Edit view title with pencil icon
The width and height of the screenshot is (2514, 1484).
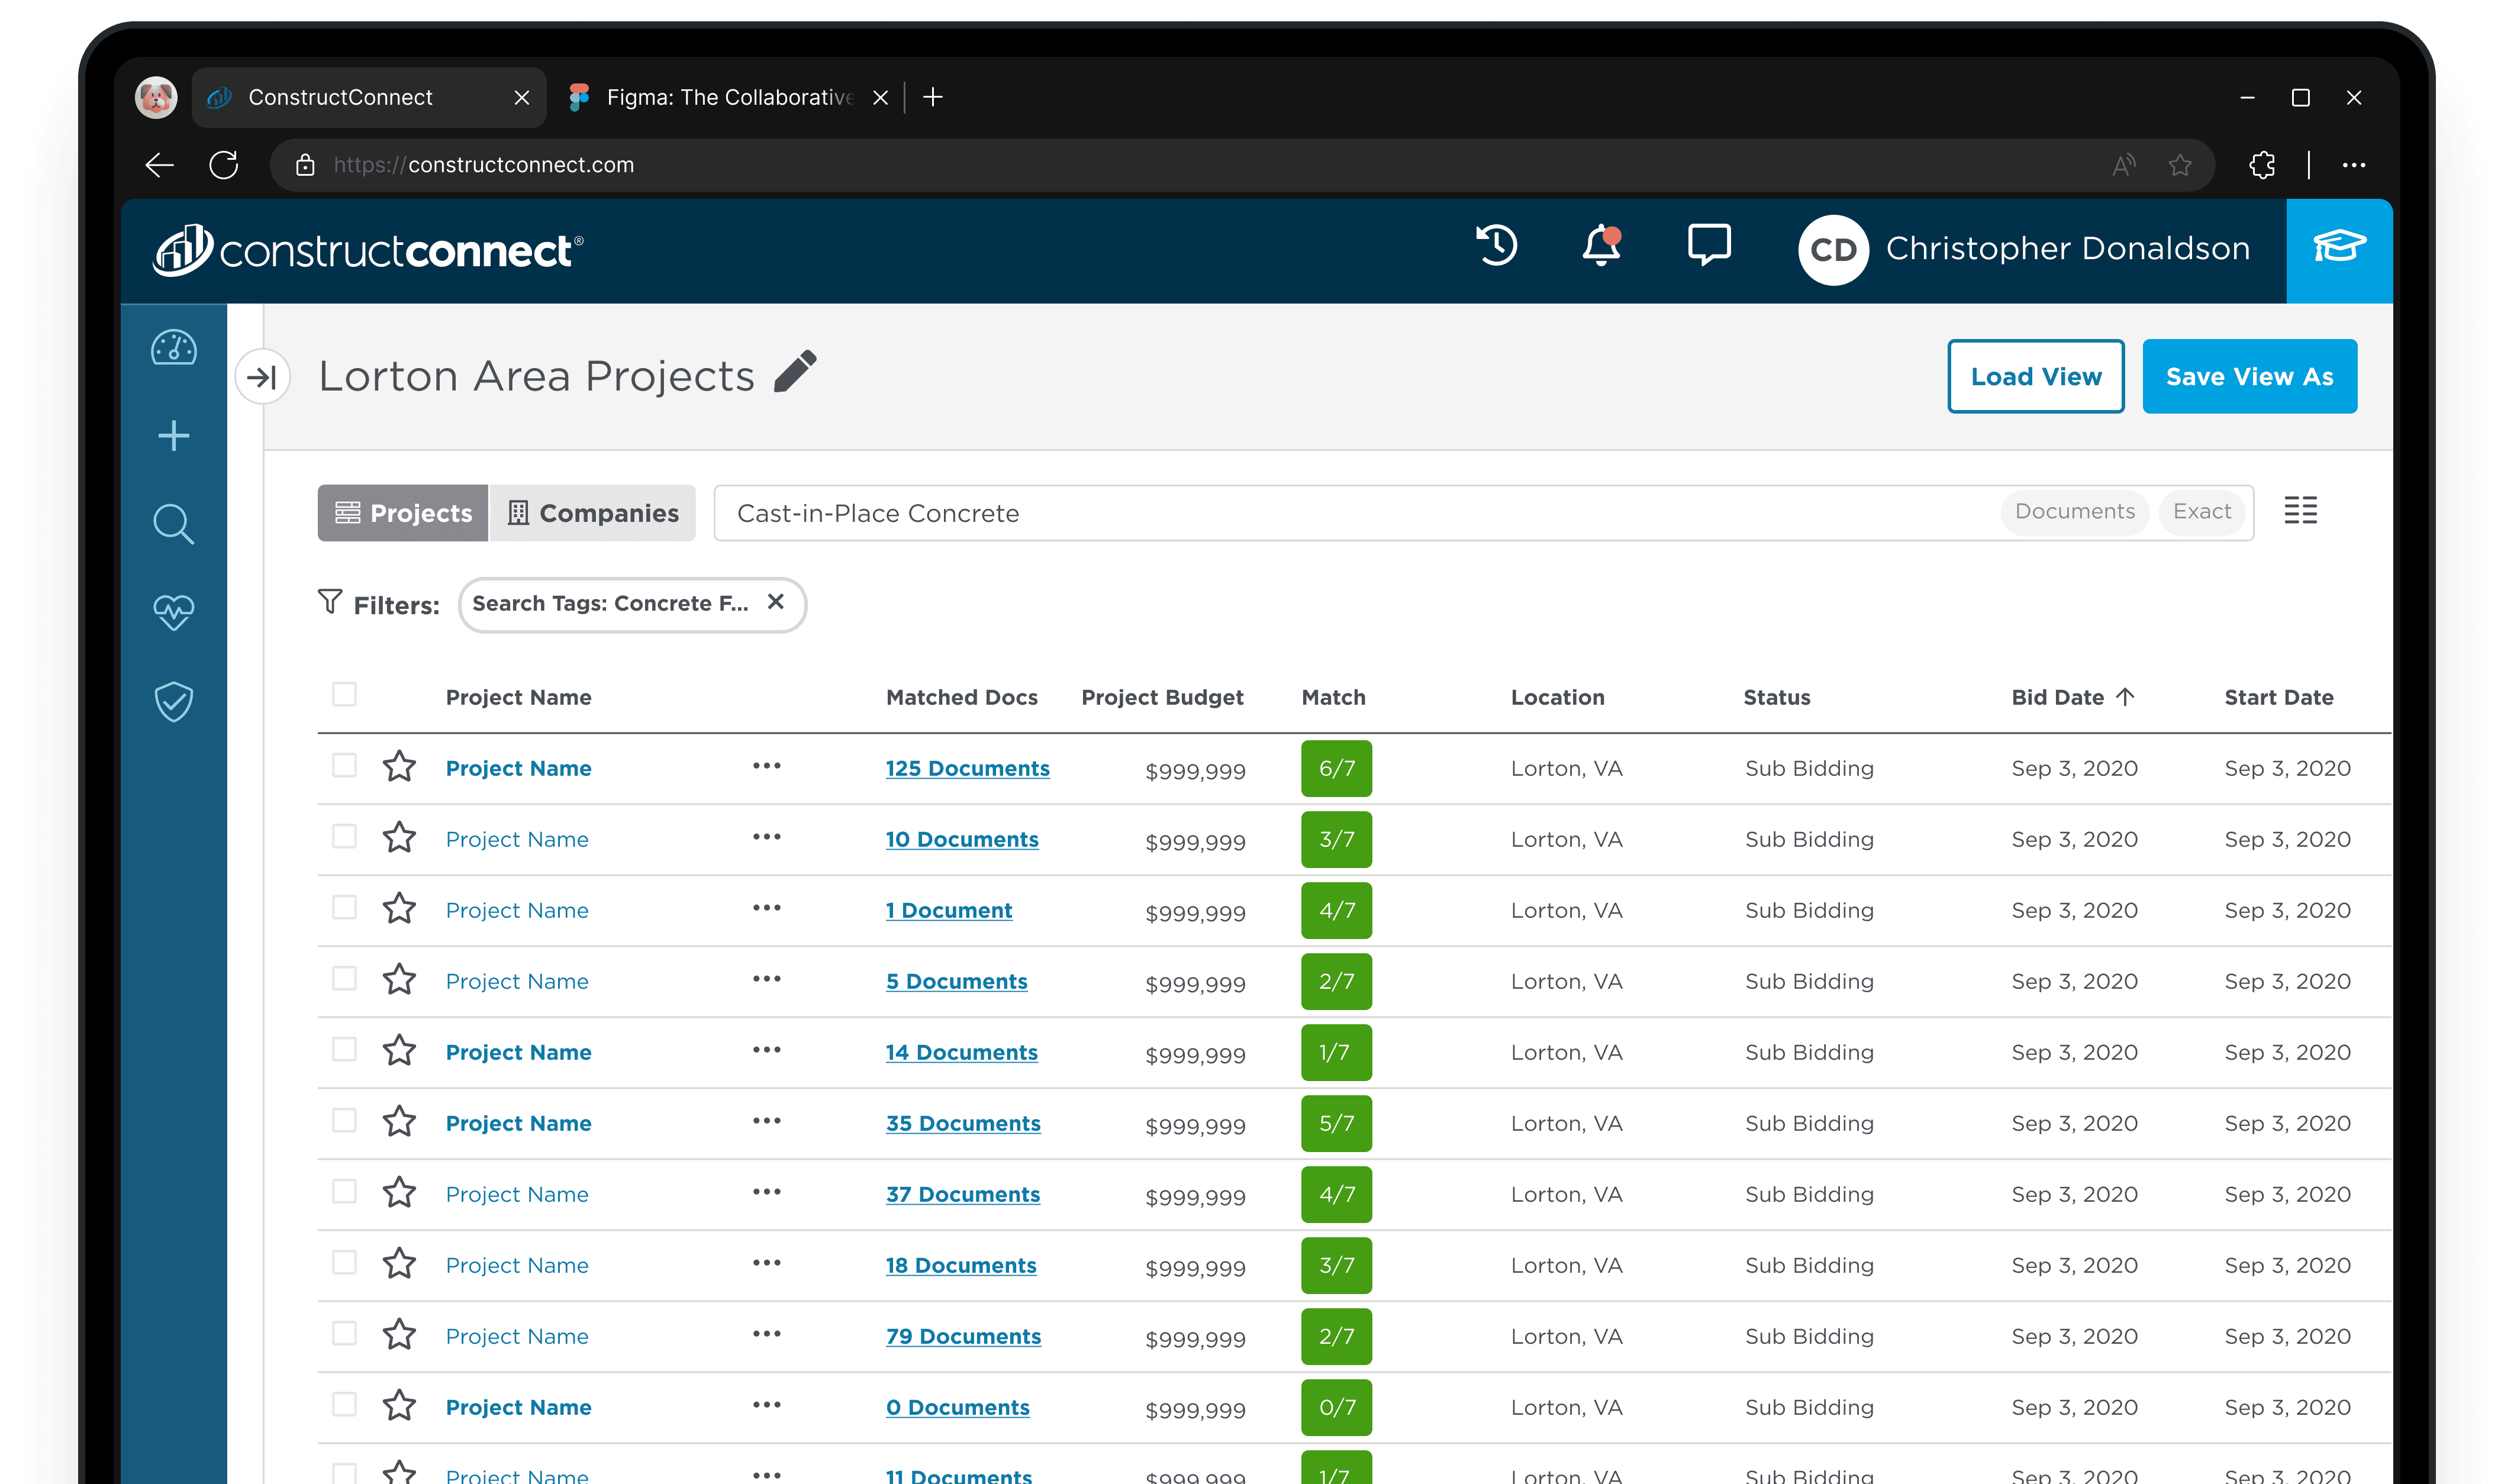pos(796,373)
